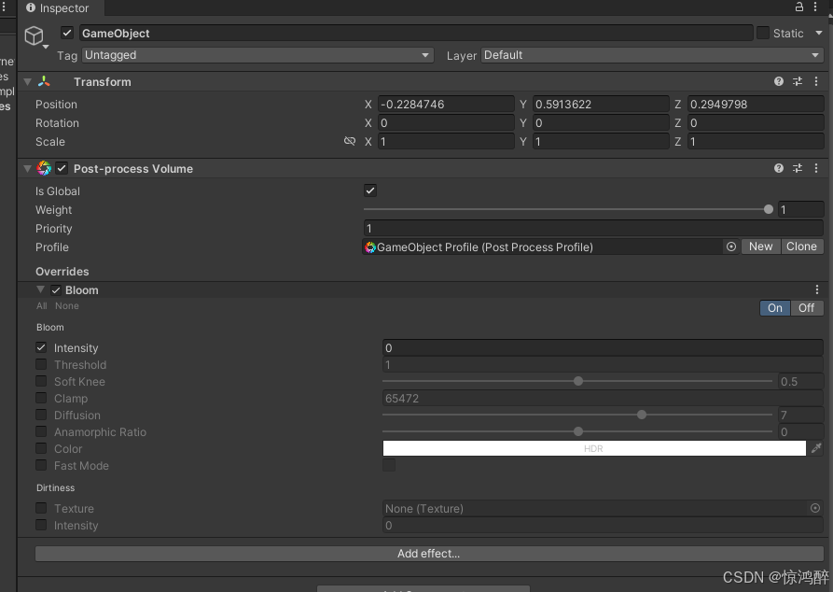833x592 pixels.
Task: Click the Anamorphic Ratio slider handle
Action: coord(578,431)
